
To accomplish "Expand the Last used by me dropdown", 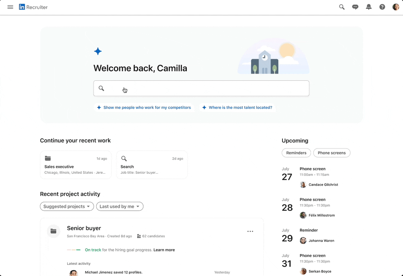I will point(120,207).
